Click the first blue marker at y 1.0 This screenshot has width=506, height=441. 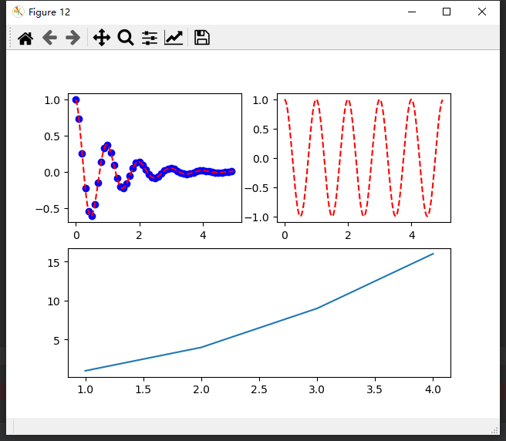coord(76,99)
